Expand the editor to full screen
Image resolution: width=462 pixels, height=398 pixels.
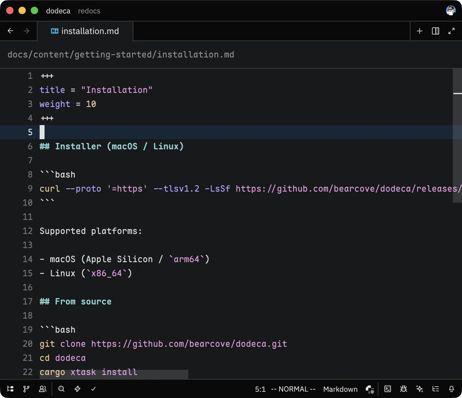click(x=452, y=31)
